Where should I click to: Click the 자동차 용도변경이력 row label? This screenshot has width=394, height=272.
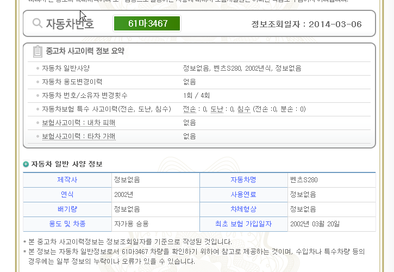click(x=72, y=82)
